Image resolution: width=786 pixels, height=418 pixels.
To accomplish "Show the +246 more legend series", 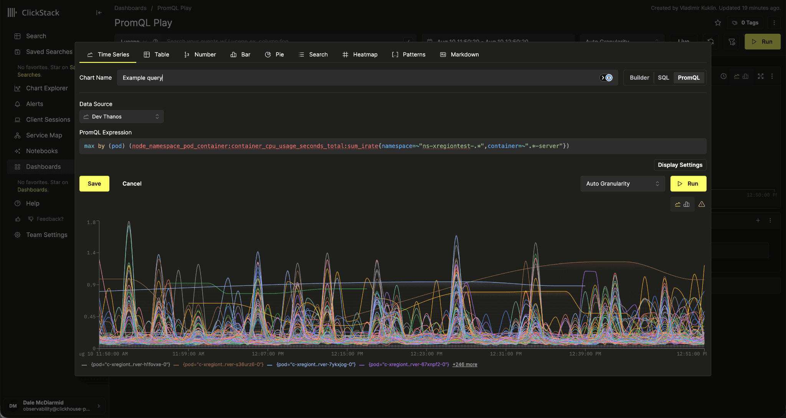I will point(465,365).
